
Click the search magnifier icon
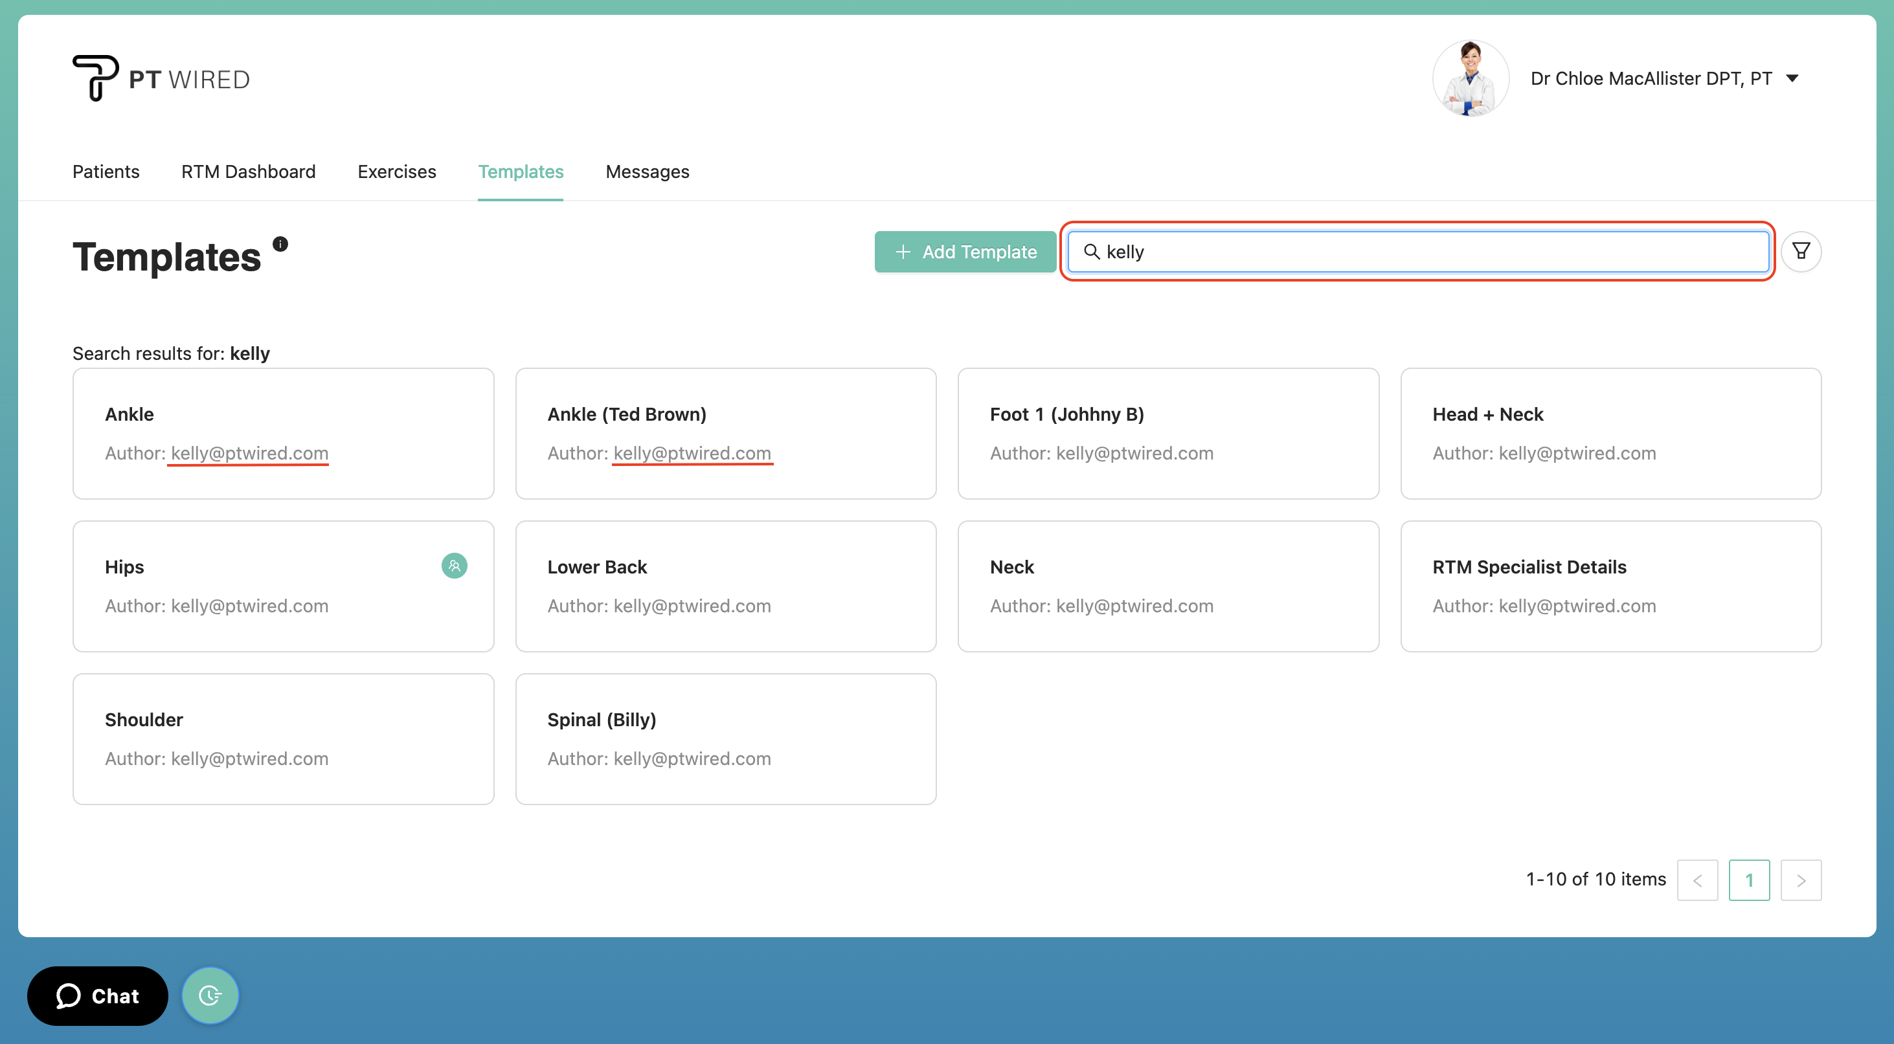pyautogui.click(x=1092, y=252)
